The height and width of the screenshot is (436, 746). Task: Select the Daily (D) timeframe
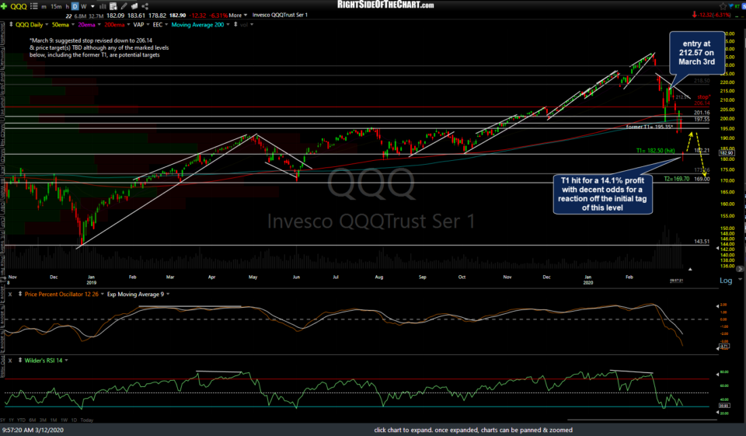point(75,6)
